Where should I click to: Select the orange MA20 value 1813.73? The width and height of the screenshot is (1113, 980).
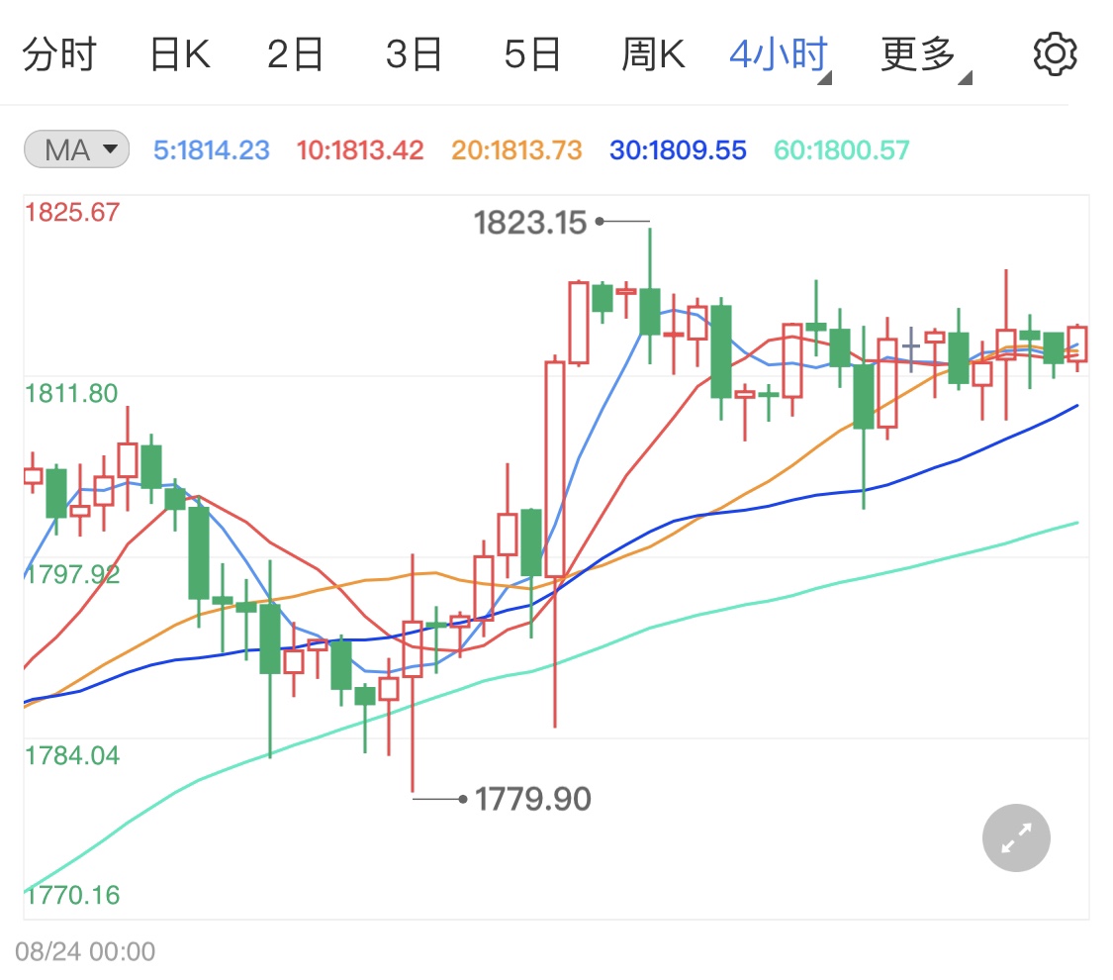click(x=515, y=149)
